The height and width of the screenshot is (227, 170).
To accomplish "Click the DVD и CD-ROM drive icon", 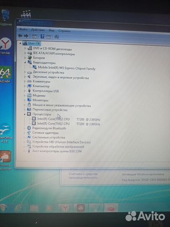I will (30, 48).
